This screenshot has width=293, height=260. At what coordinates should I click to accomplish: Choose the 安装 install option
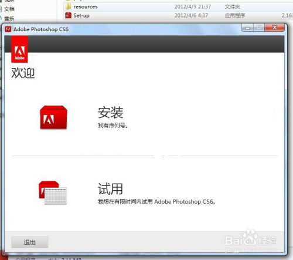coord(111,113)
